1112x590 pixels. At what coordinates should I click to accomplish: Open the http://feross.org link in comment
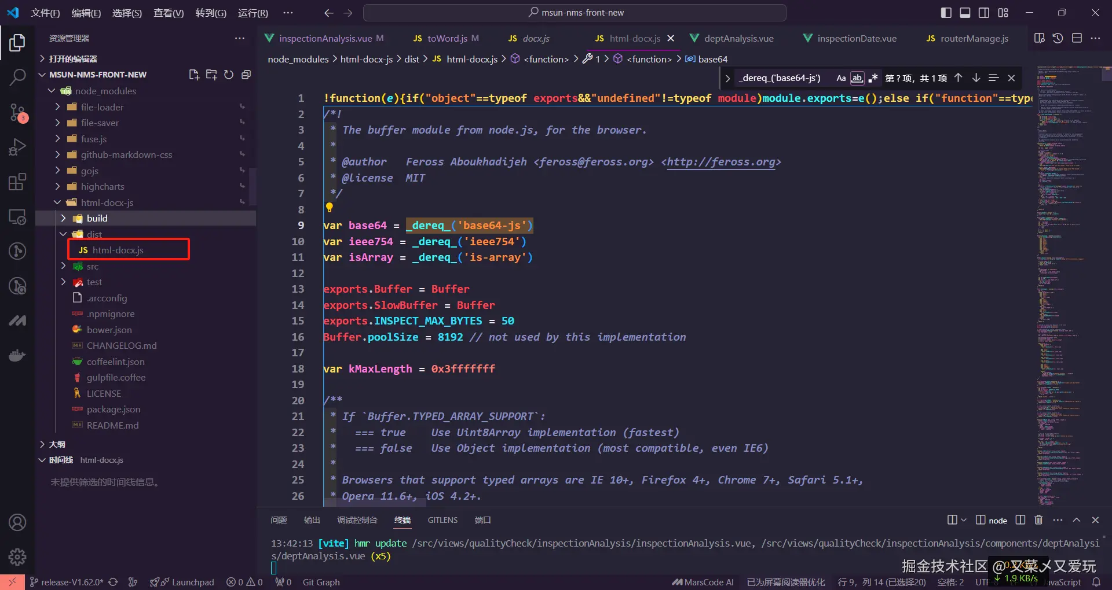pos(721,162)
